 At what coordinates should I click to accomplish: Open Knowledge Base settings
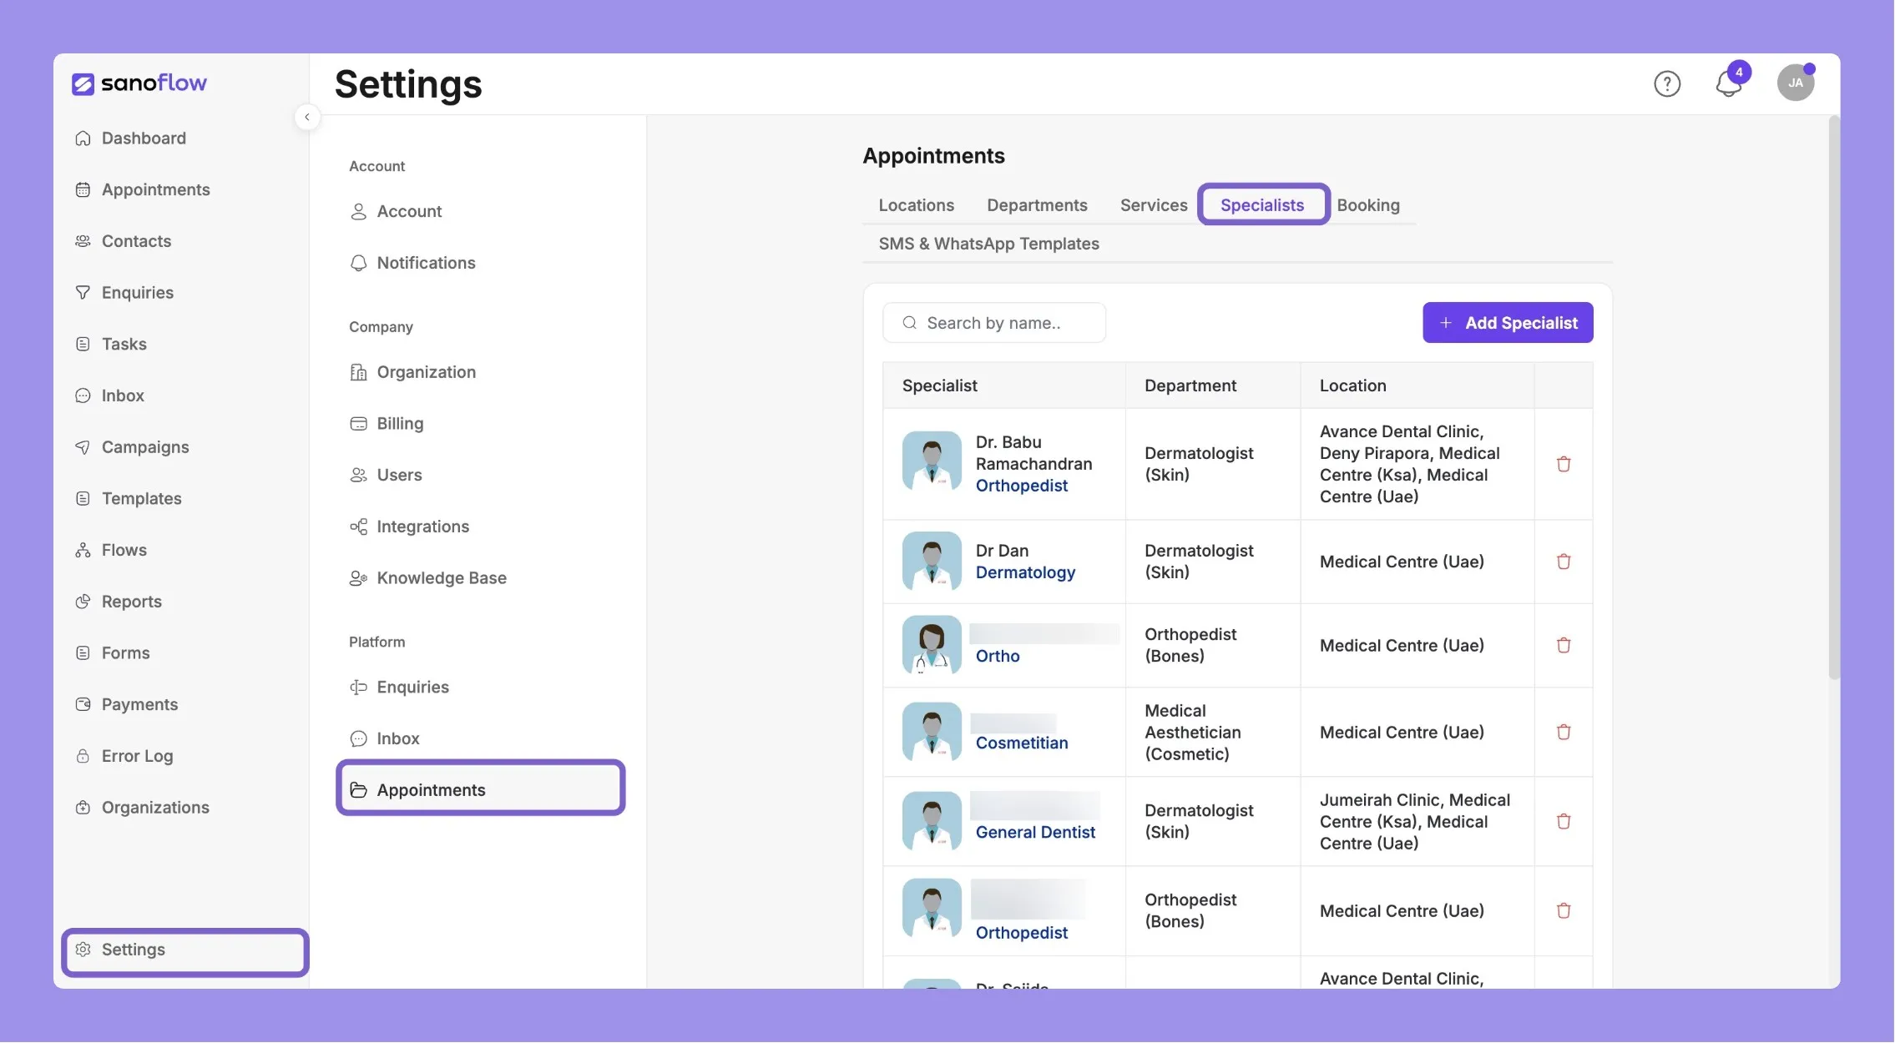[441, 578]
